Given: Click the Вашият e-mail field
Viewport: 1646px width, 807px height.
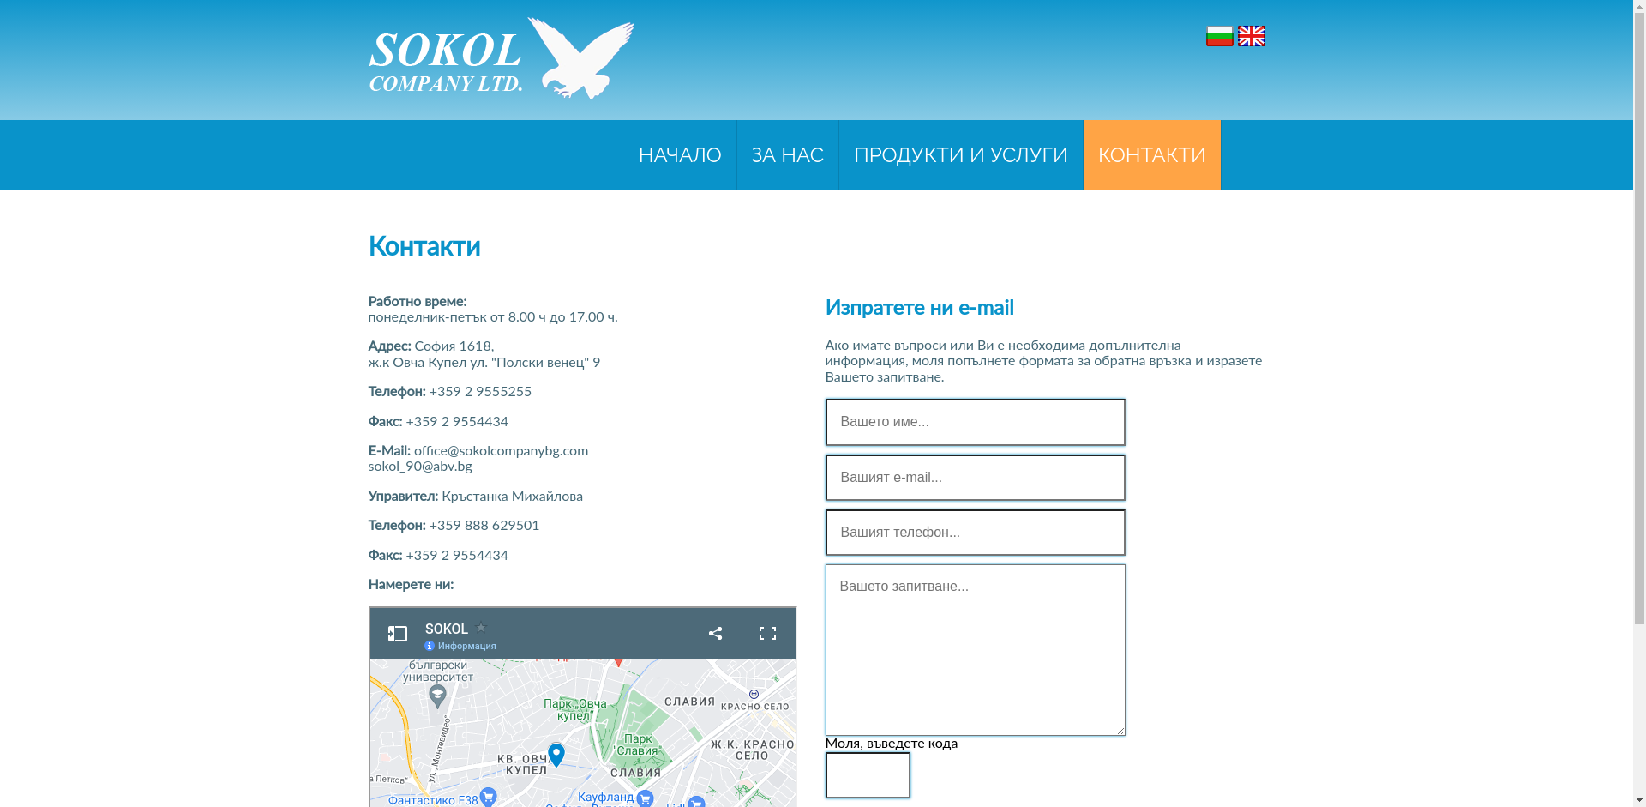Looking at the screenshot, I should click(x=975, y=477).
